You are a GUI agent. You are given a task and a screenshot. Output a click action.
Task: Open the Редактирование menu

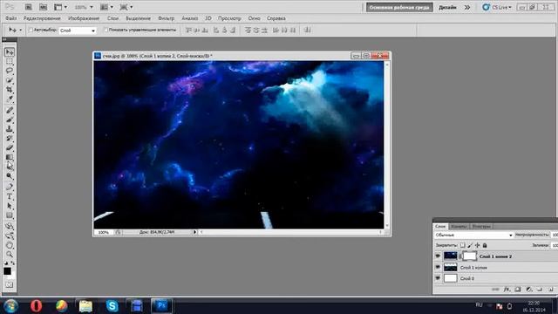coord(42,18)
